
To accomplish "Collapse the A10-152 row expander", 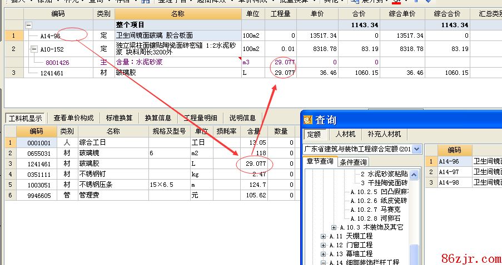I will click(x=34, y=49).
